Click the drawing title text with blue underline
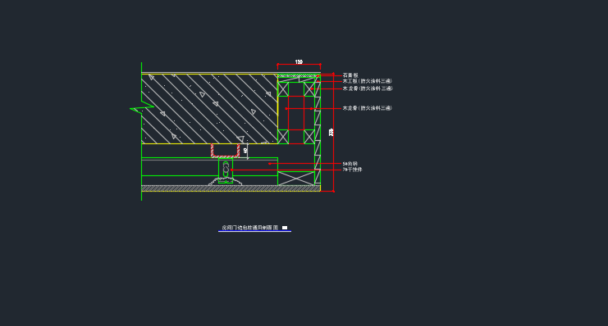The image size is (608, 326). coord(250,228)
